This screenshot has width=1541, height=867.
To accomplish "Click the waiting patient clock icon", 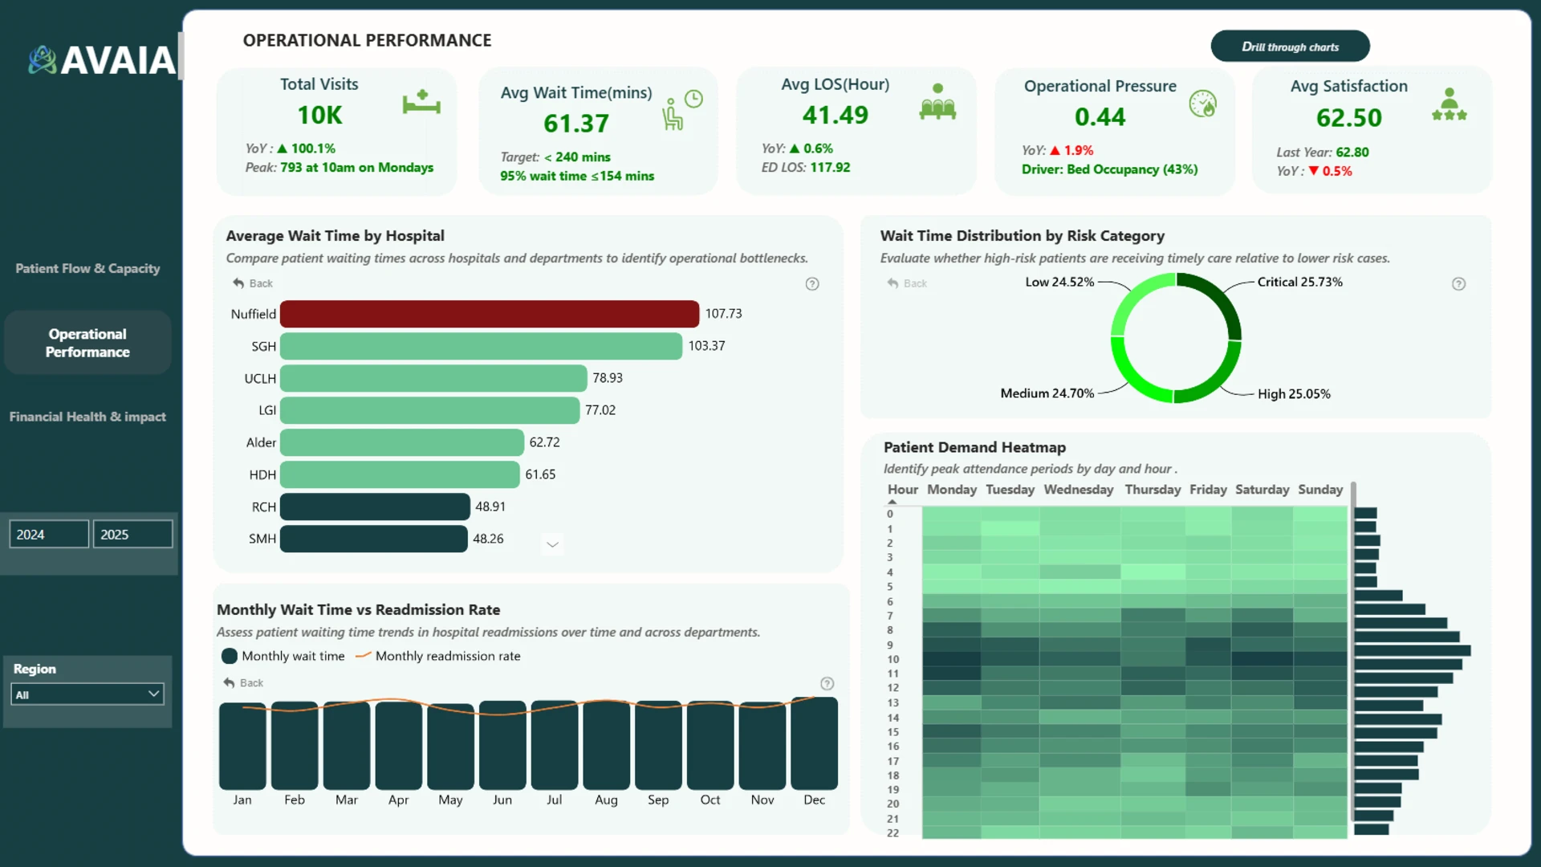I will click(682, 110).
